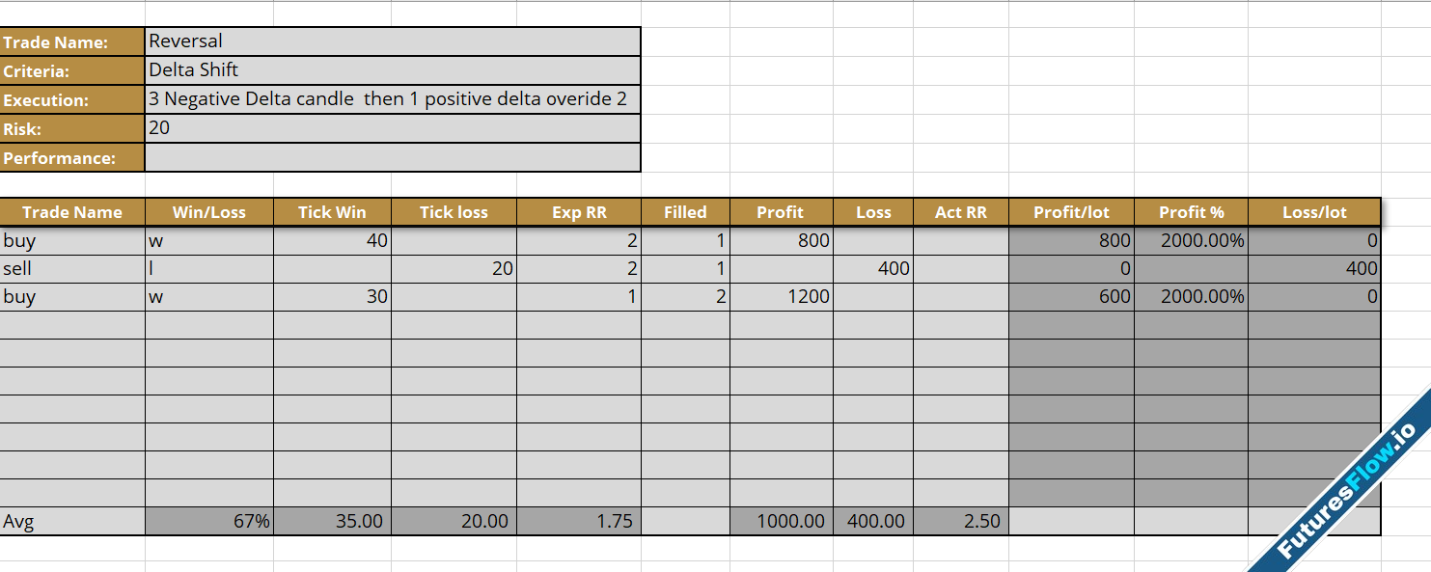Click the 67% average win rate cell
Image resolution: width=1431 pixels, height=572 pixels.
(x=208, y=522)
